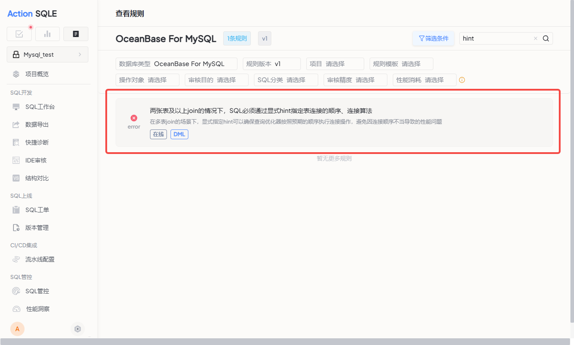Viewport: 574px width, 345px height.
Task: Open the 规则版本 dropdown
Action: tap(271, 64)
